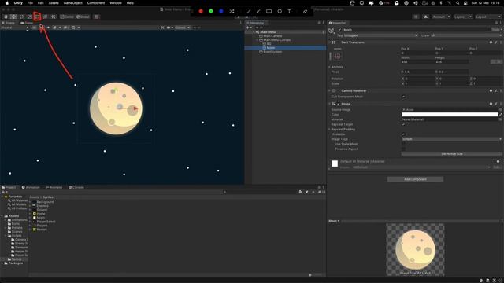Select the Rect tool in the toolbar
The height and width of the screenshot is (283, 504).
pos(37,17)
